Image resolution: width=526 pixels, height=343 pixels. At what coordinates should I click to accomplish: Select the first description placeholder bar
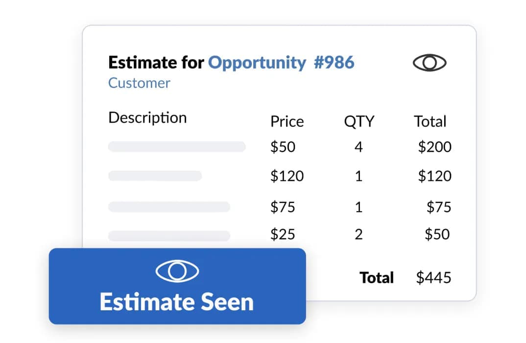click(x=177, y=147)
